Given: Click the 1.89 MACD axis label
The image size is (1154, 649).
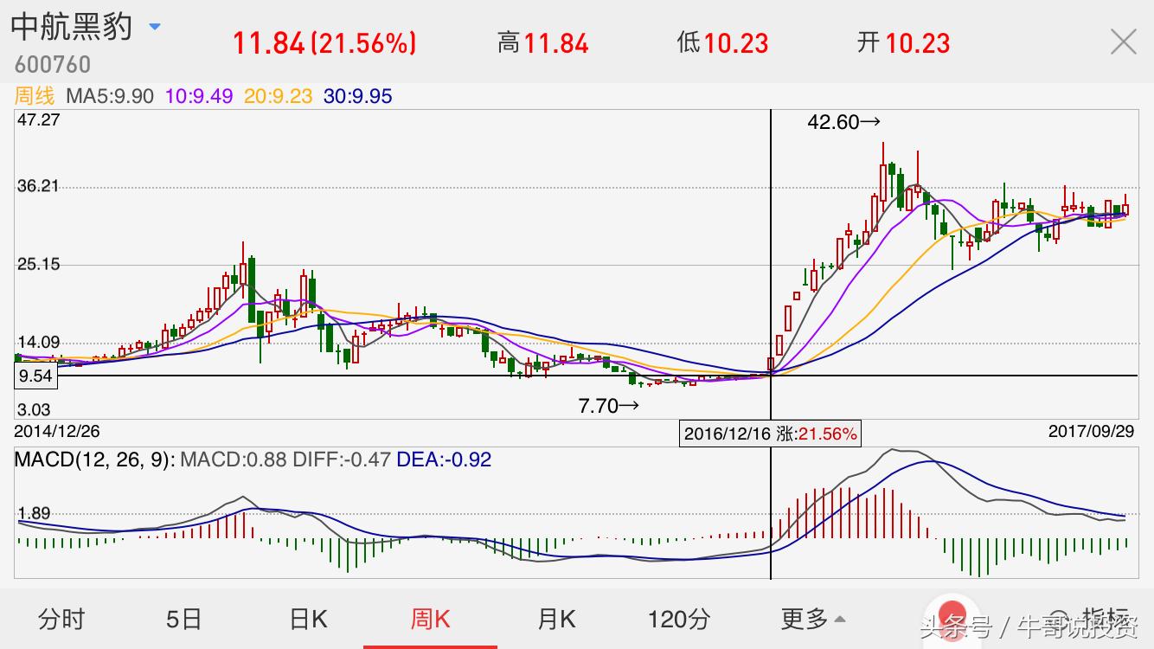Looking at the screenshot, I should point(35,514).
